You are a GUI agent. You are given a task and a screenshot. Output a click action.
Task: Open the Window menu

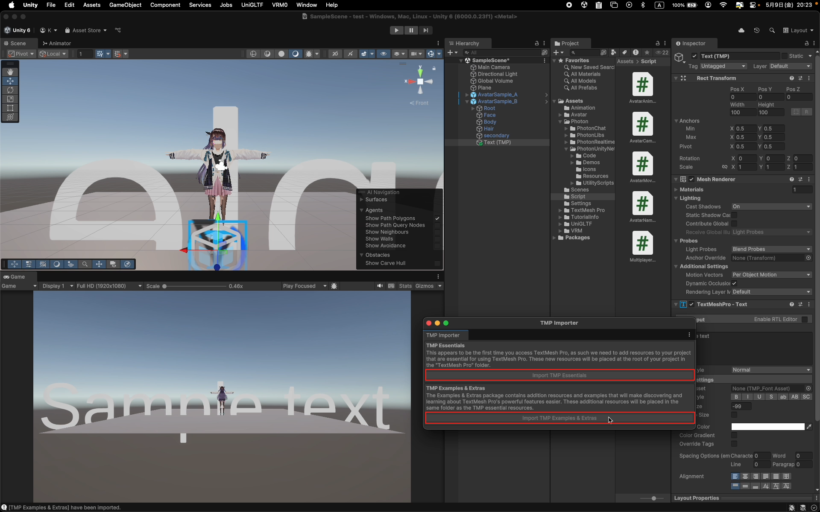coord(306,5)
